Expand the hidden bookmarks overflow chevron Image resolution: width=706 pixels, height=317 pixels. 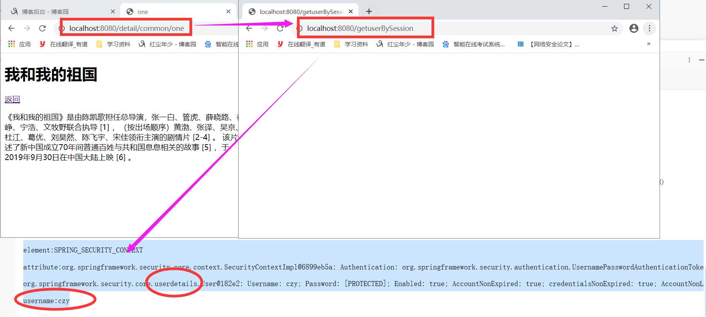point(649,44)
